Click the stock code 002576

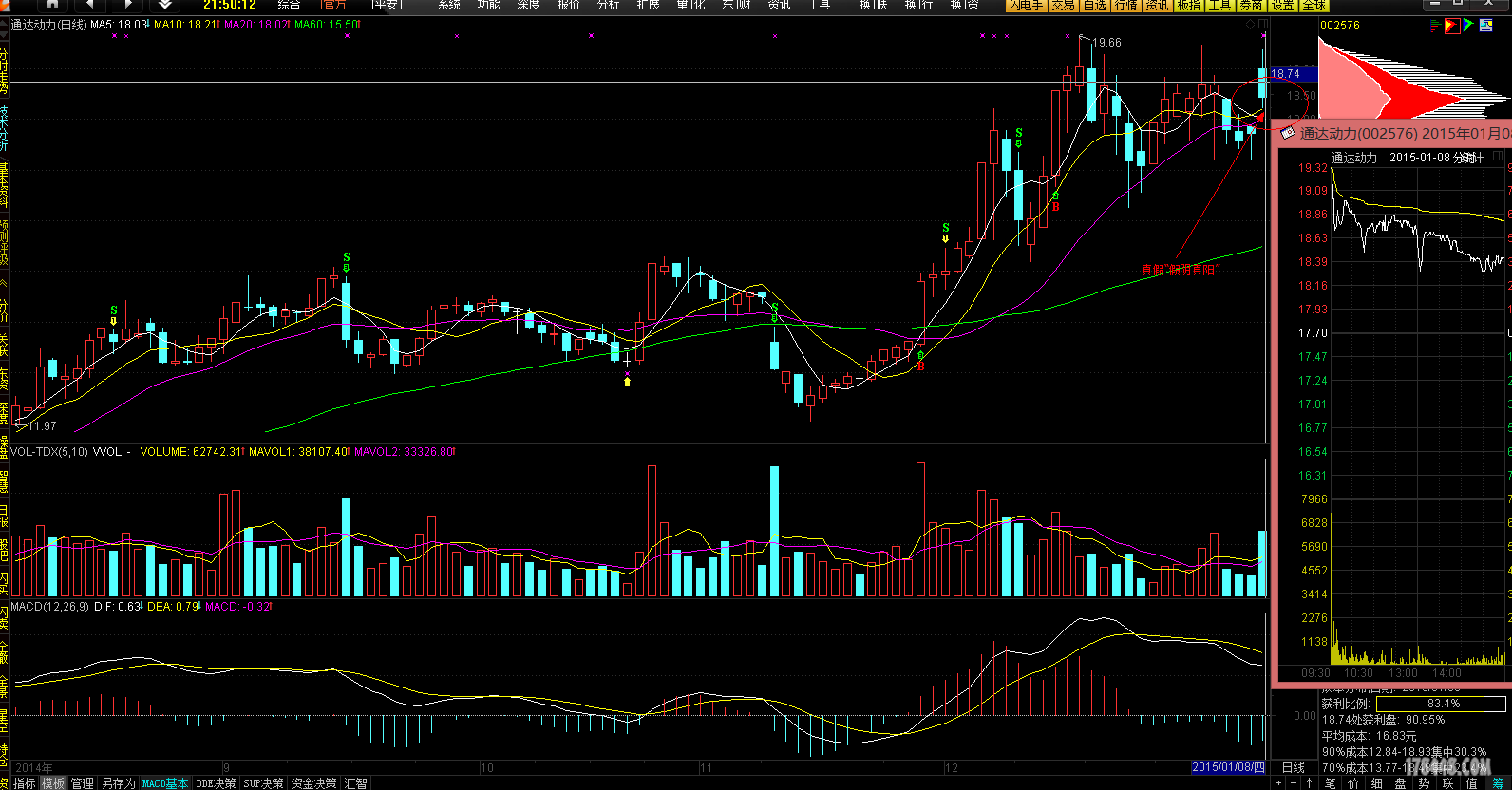pos(1340,26)
